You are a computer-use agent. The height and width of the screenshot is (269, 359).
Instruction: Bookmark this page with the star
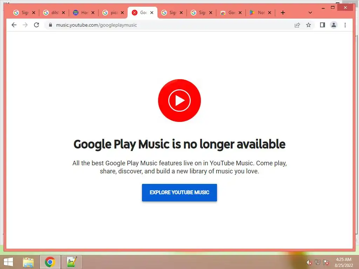tap(309, 25)
